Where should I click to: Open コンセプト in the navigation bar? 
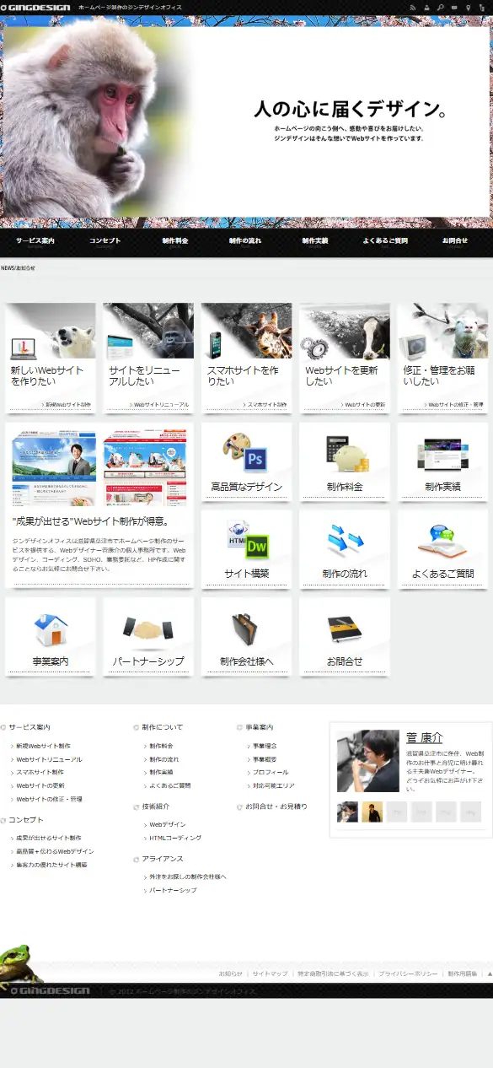coord(105,241)
